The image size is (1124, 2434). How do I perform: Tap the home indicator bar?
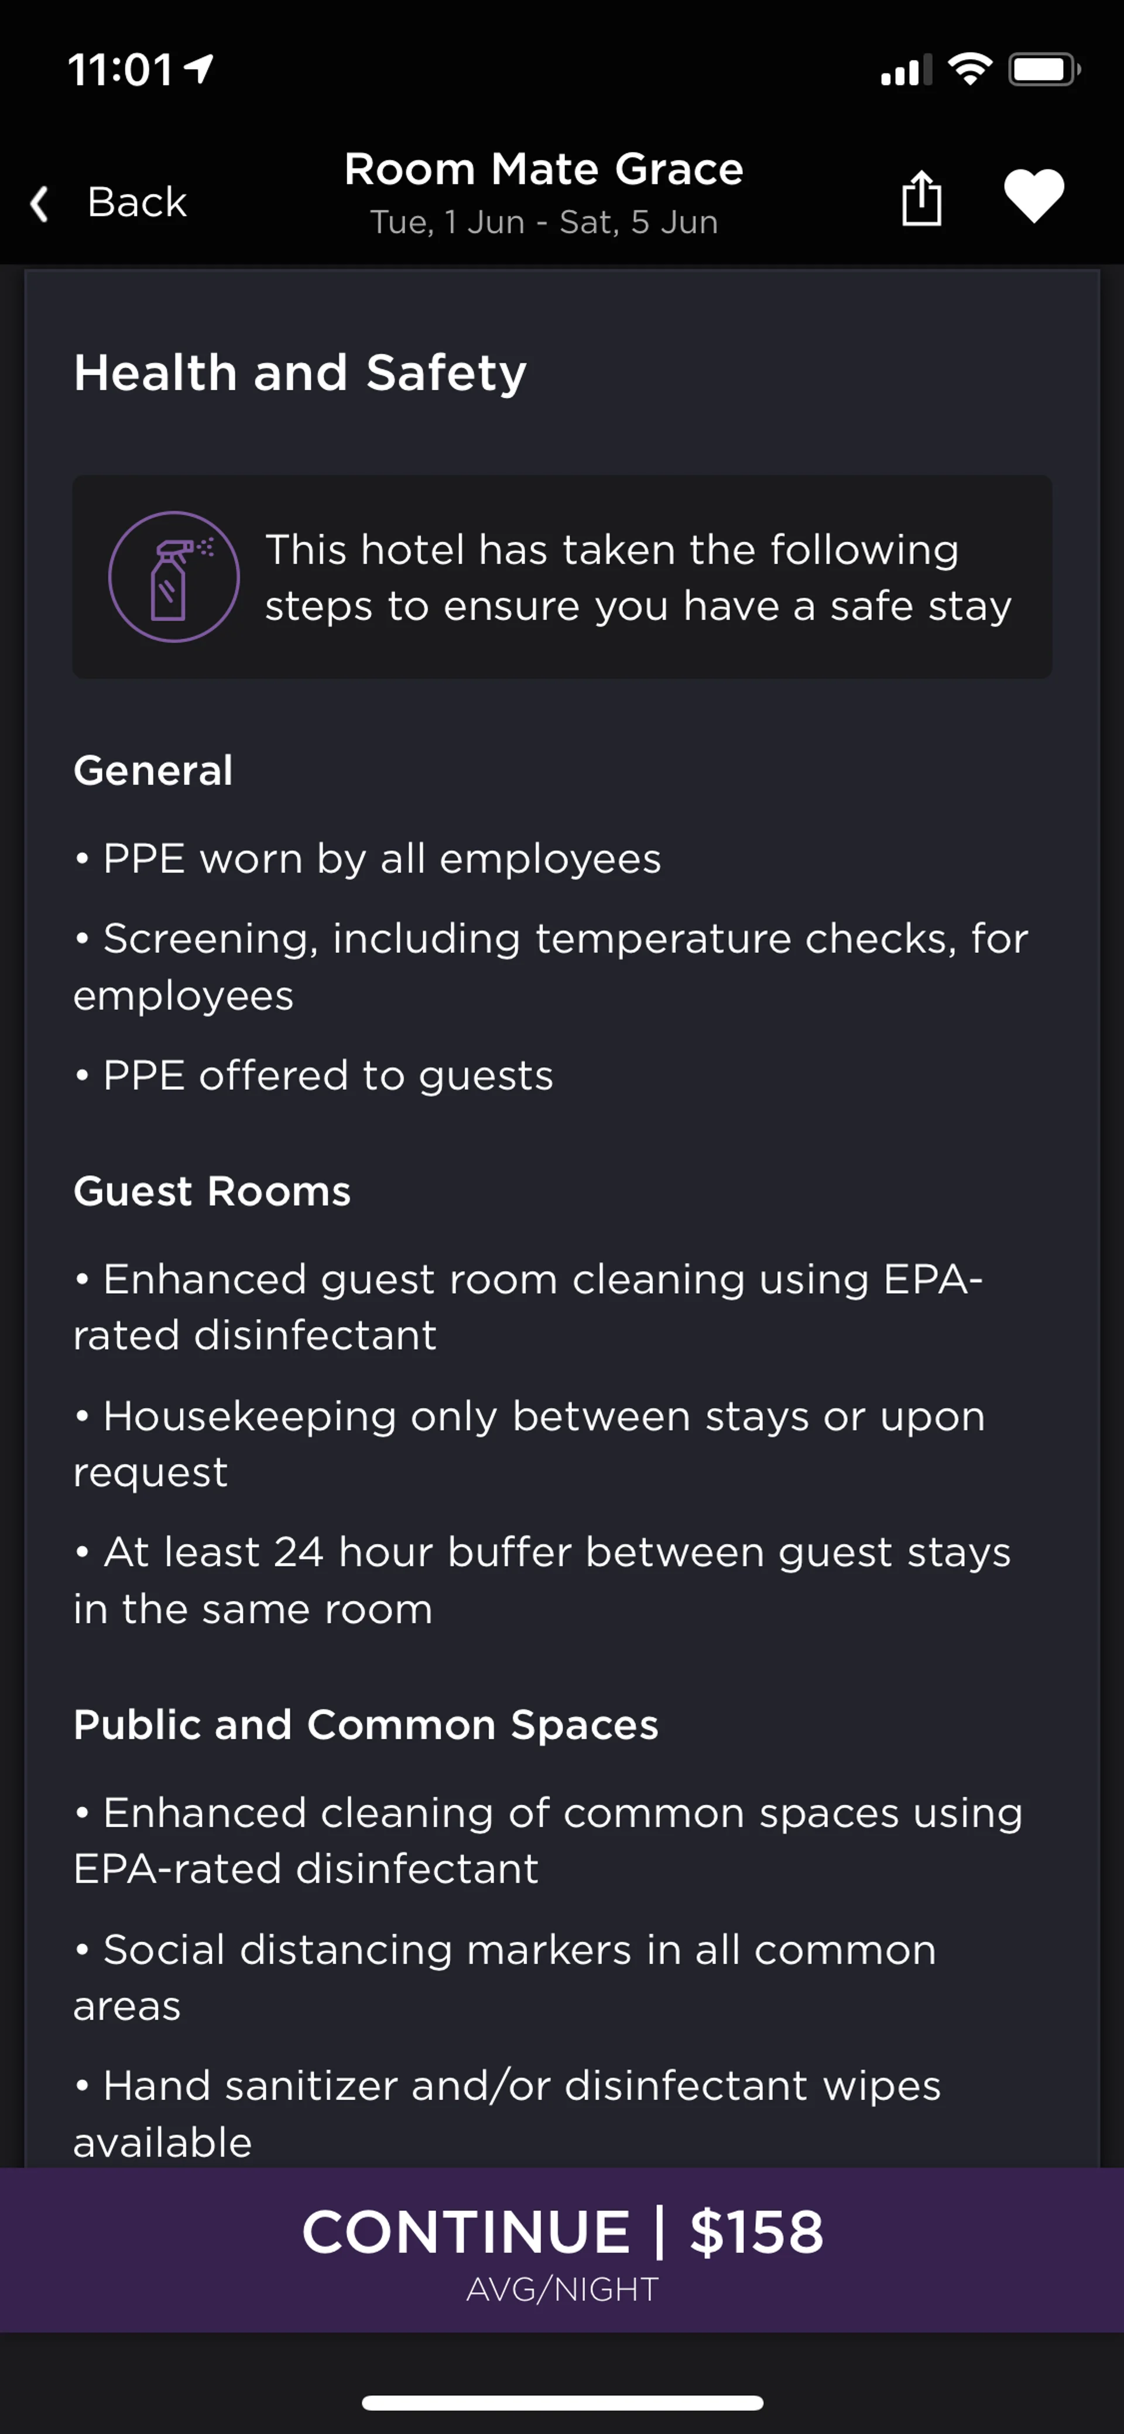(562, 2403)
